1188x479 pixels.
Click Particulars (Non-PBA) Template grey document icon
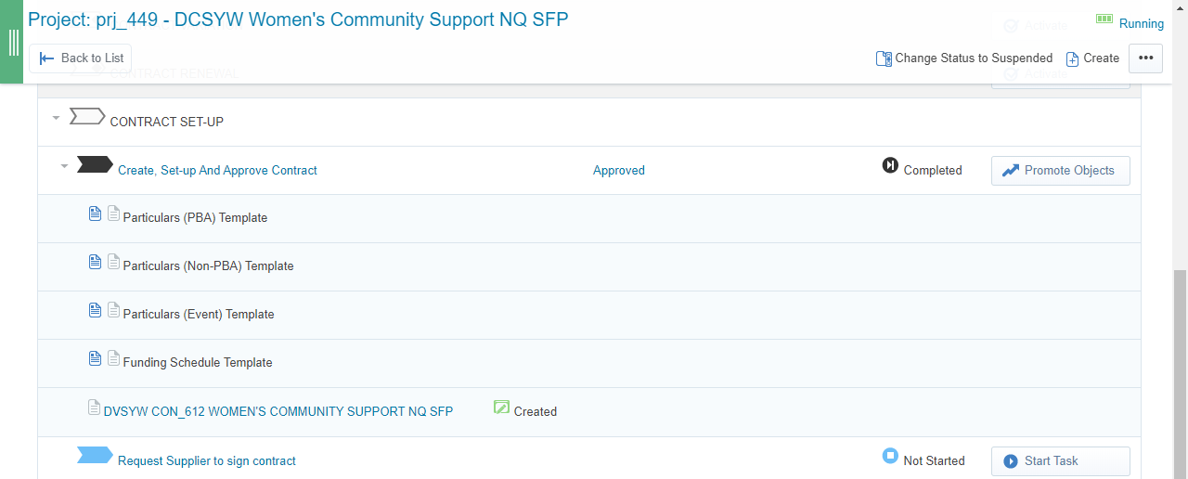[114, 262]
